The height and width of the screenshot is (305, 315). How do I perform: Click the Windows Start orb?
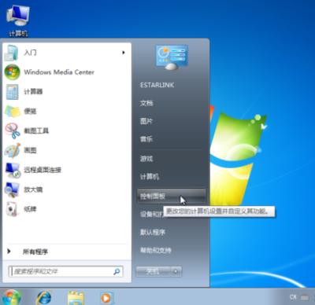pos(10,297)
